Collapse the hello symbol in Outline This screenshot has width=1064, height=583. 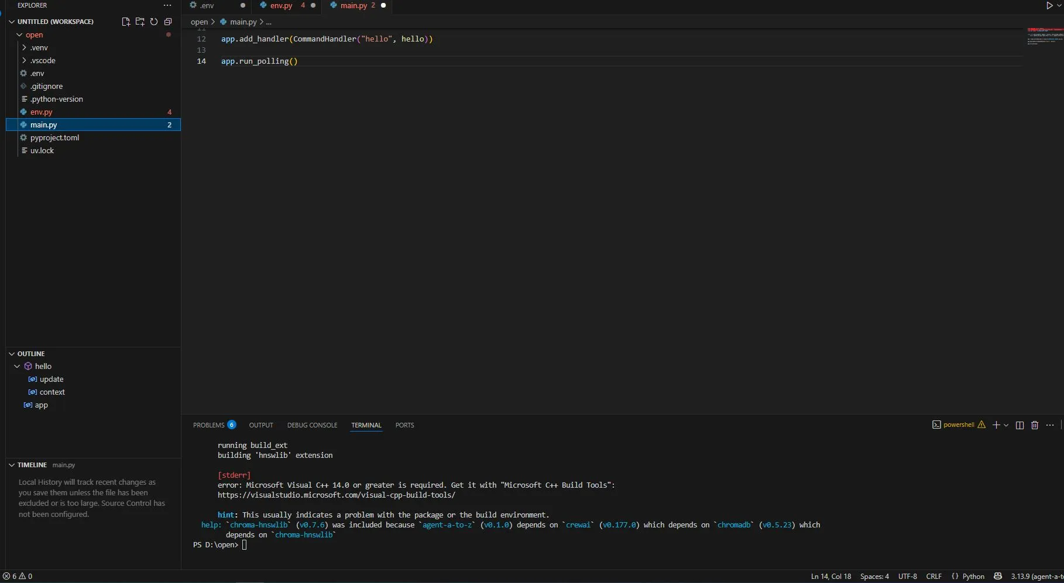[x=17, y=367]
